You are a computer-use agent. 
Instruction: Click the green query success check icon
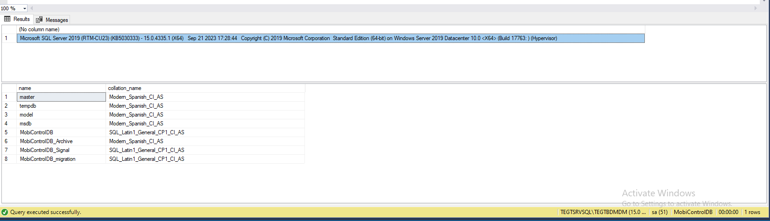(5, 212)
